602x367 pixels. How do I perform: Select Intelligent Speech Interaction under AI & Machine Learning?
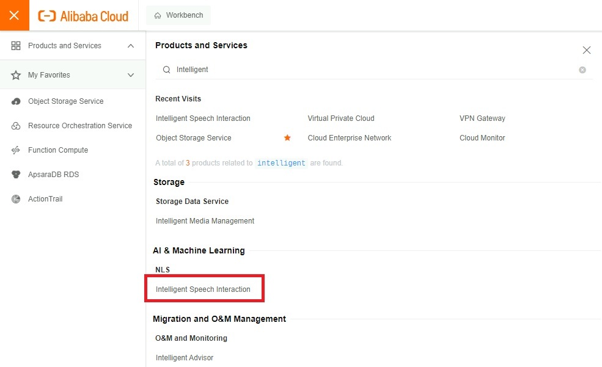point(204,288)
